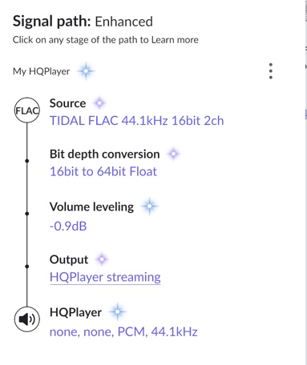This screenshot has width=307, height=365.
Task: Click the My HQPlayer zone name
Action: pos(41,71)
